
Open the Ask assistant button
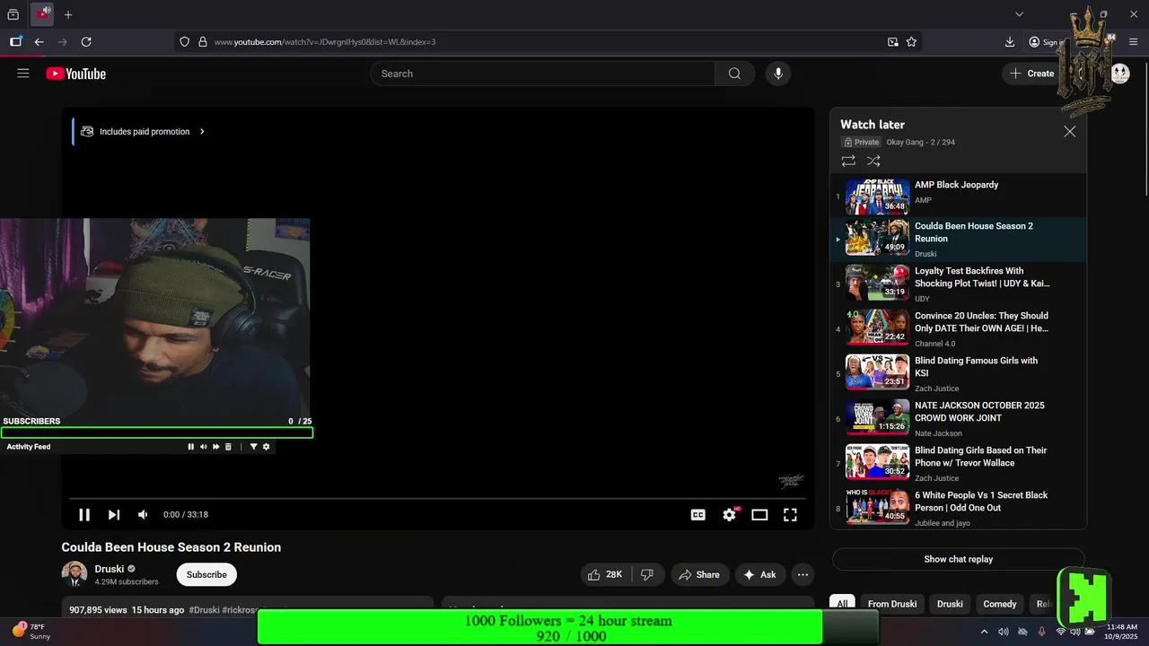click(x=760, y=574)
